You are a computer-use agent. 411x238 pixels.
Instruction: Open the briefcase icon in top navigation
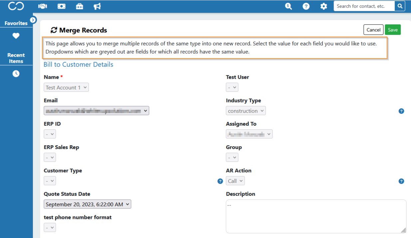[80, 6]
